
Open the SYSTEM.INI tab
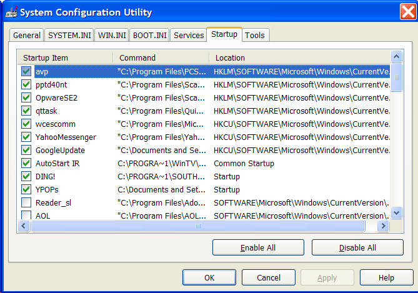tap(69, 35)
